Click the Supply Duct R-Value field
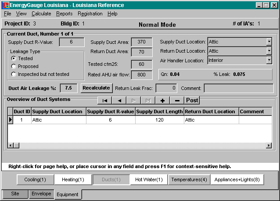280x201 pixels. point(72,42)
